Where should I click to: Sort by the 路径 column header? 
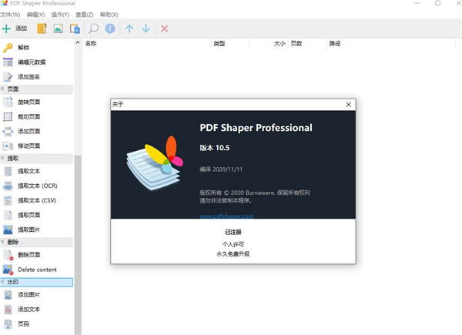pyautogui.click(x=335, y=44)
